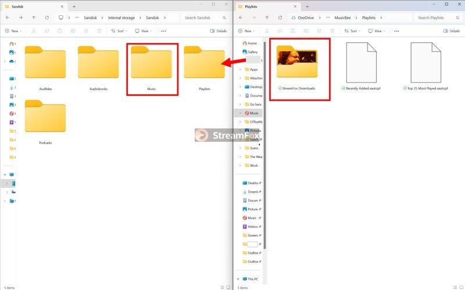Open pinned Videos in quick access
The height and width of the screenshot is (290, 465).
click(252, 227)
